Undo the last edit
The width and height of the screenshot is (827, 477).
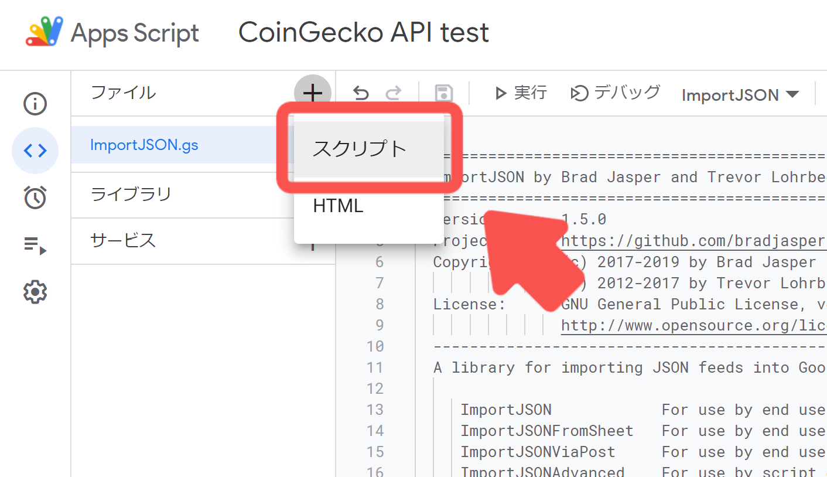pyautogui.click(x=361, y=93)
